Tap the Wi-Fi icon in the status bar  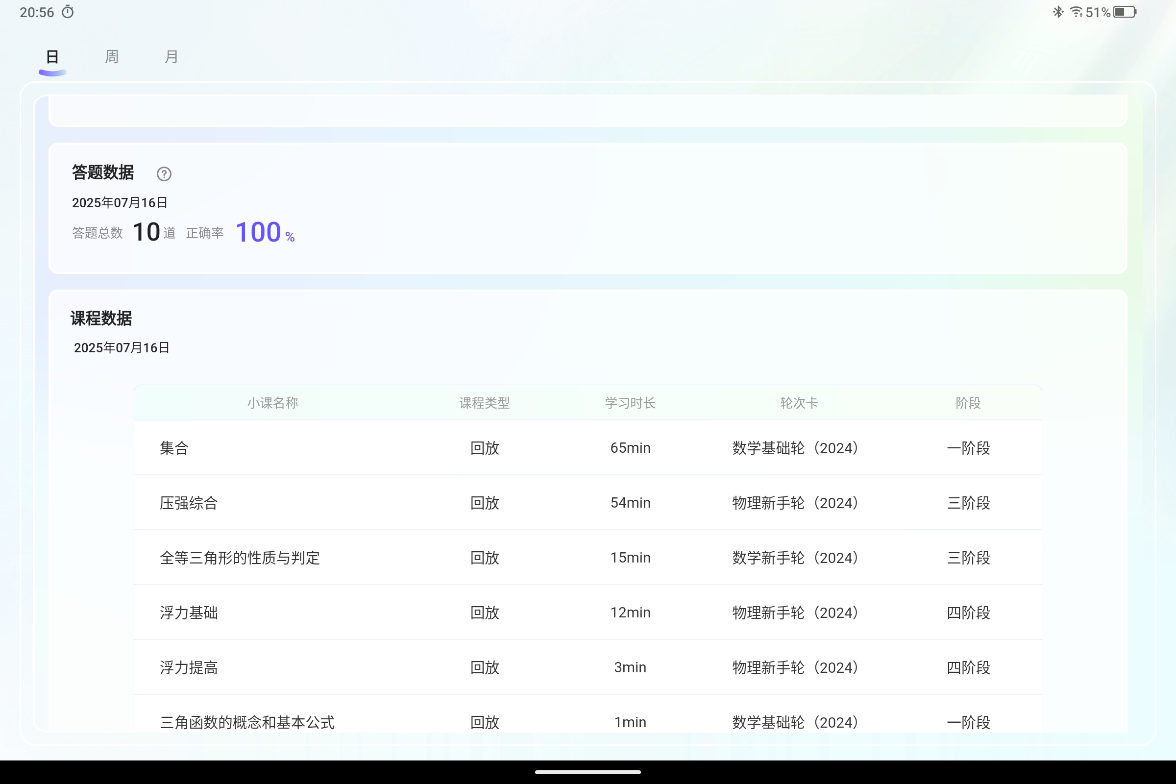point(1076,12)
